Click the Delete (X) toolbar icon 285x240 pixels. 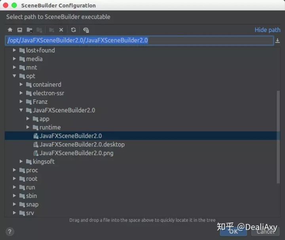pyautogui.click(x=61, y=30)
